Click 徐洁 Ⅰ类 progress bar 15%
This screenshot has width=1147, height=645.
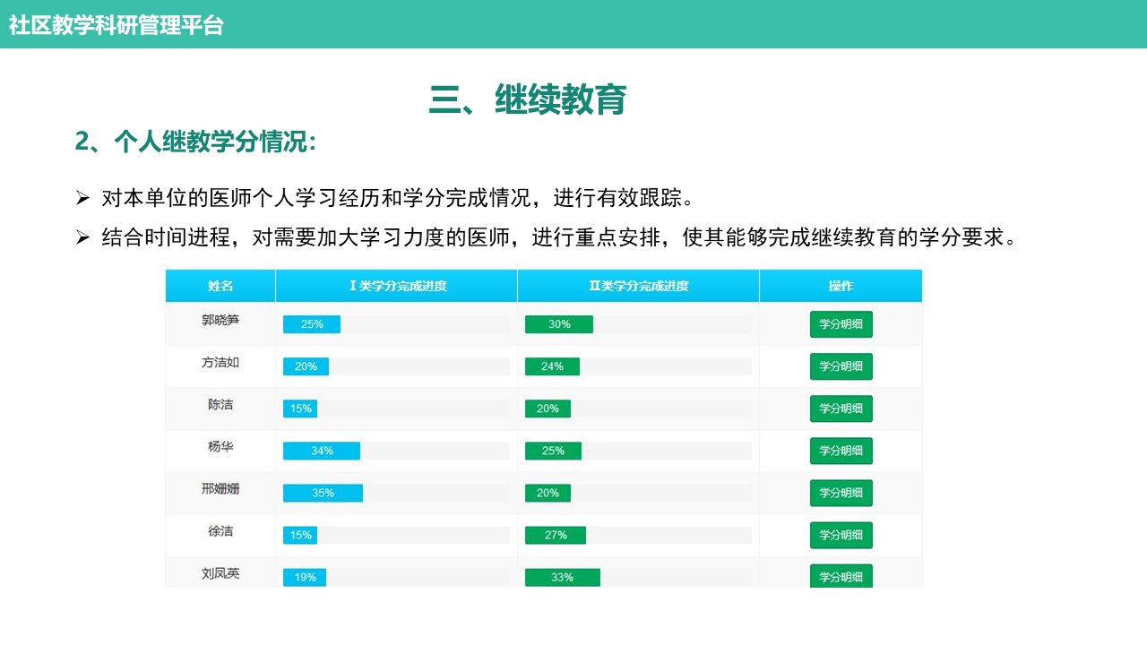pyautogui.click(x=300, y=535)
